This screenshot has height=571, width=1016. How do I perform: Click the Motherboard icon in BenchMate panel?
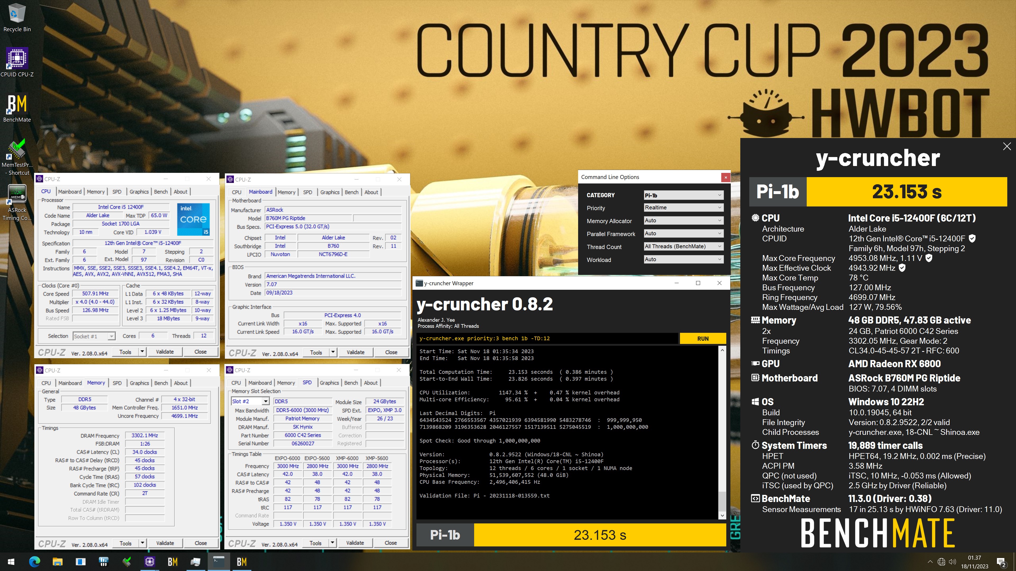click(x=755, y=377)
